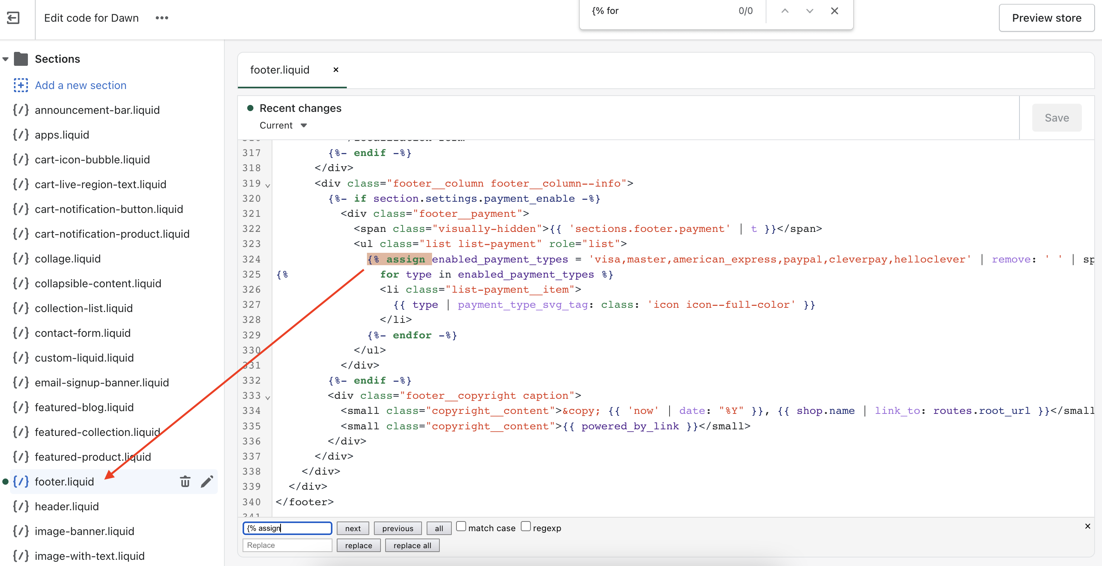
Task: Fold code at line 319
Action: coord(268,185)
